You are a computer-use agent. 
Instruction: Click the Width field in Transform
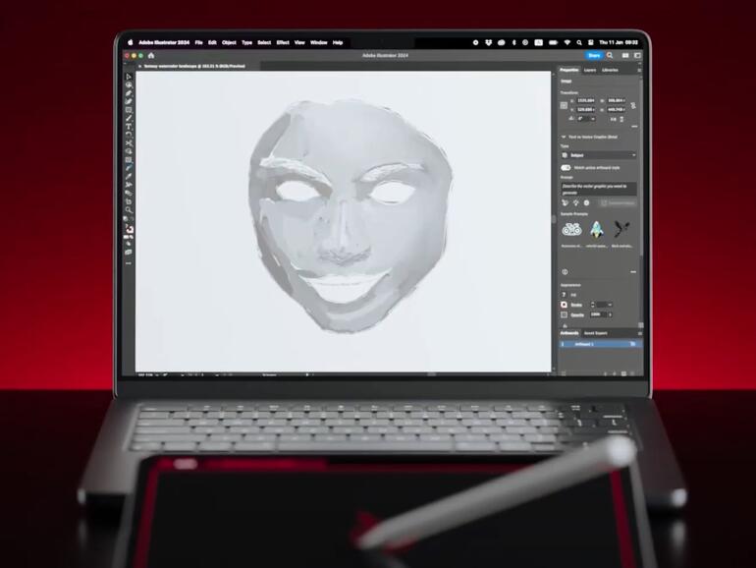617,100
